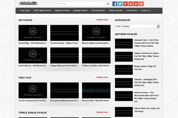Image resolution: width=178 pixels, height=118 pixels.
Task: Open the Twitter share icon
Action: click(120, 4)
